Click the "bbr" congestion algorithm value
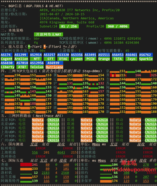Viewport: 157px width, 186px height. [x=37, y=39]
